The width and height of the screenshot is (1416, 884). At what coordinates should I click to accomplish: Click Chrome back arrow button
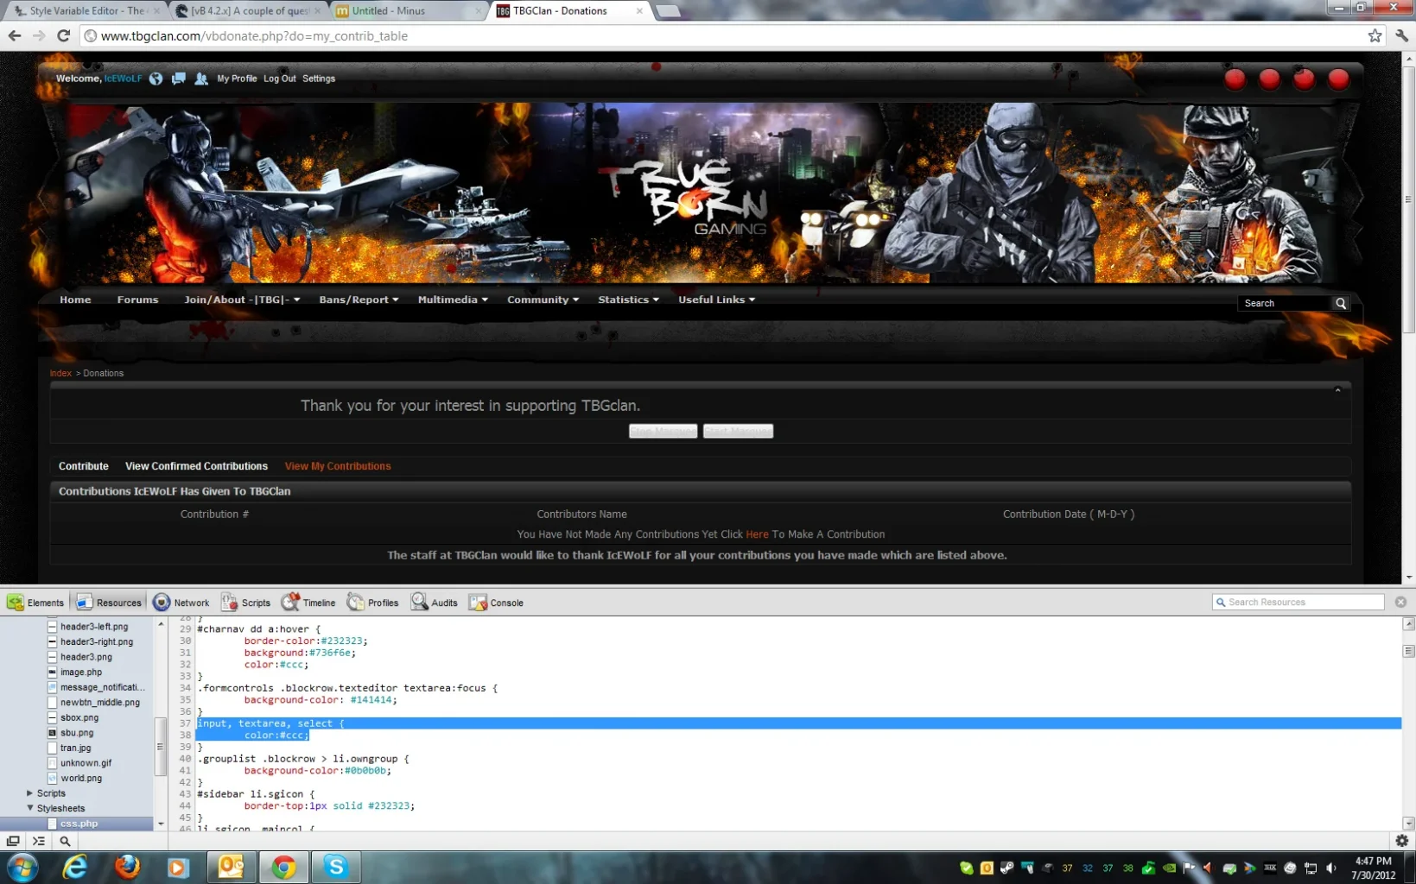tap(15, 35)
